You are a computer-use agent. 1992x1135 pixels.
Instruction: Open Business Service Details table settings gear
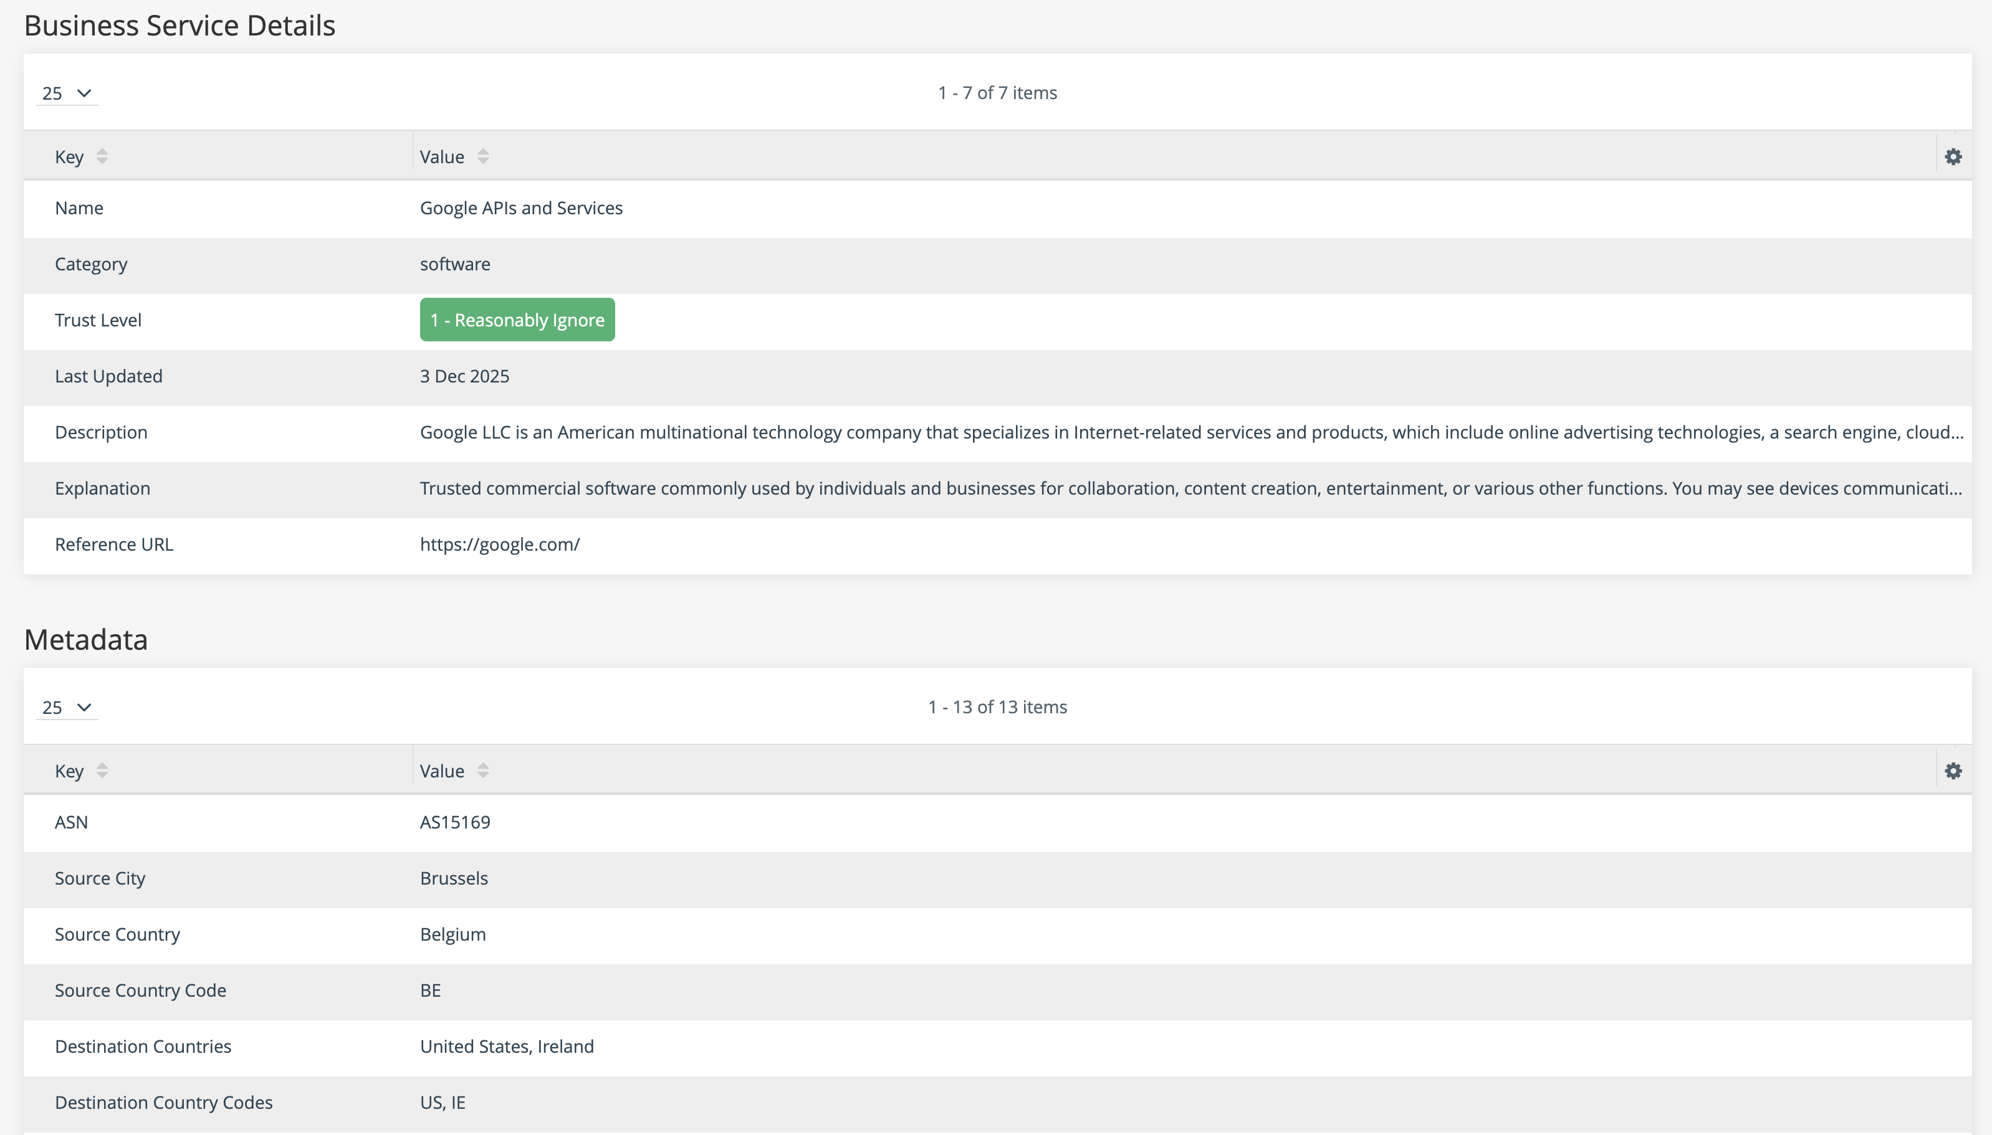click(1952, 157)
